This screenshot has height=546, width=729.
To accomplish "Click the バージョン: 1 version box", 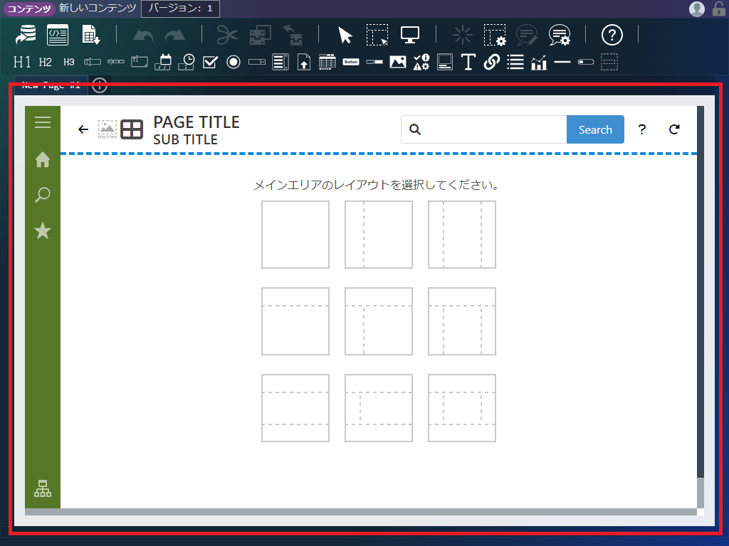I will tap(180, 9).
